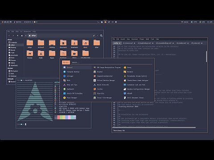Open Virtual Machine Manager entry
Screen dimensions: 214x160
[107, 80]
